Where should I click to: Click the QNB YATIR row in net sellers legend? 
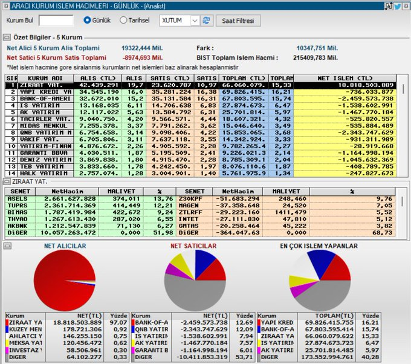193,330
